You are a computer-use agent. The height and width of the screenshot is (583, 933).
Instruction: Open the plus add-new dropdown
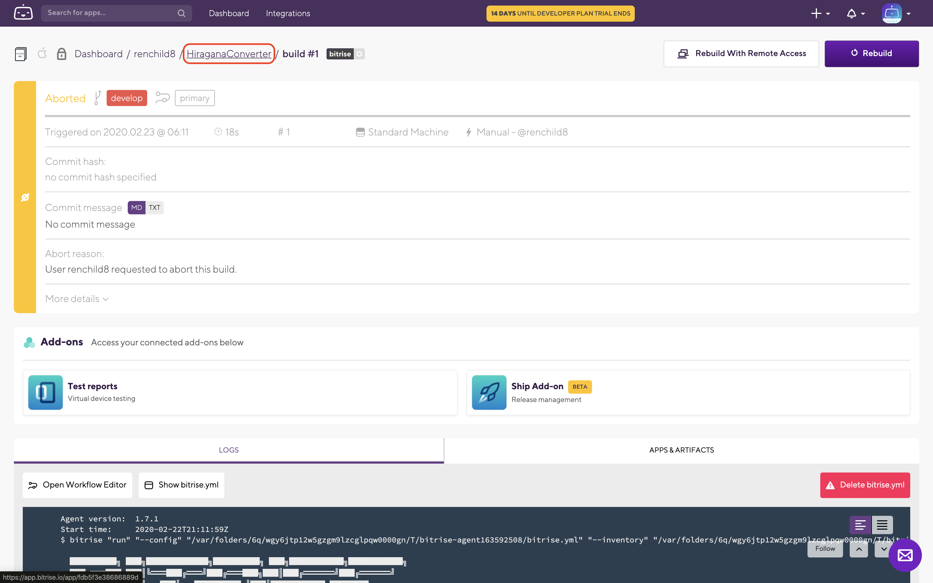tap(820, 14)
